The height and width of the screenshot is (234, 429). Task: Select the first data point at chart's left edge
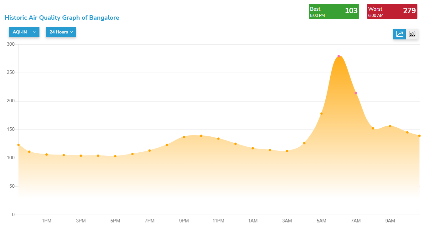(x=18, y=145)
